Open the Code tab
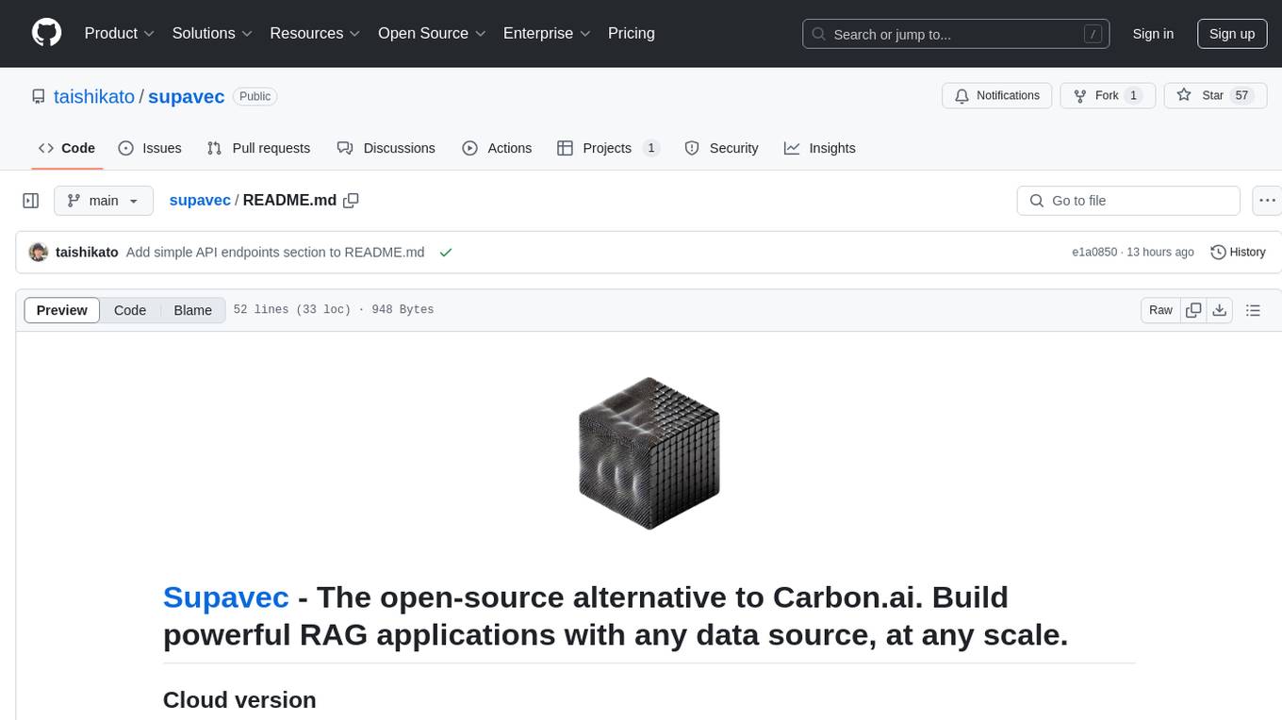The height and width of the screenshot is (720, 1282). click(x=66, y=148)
